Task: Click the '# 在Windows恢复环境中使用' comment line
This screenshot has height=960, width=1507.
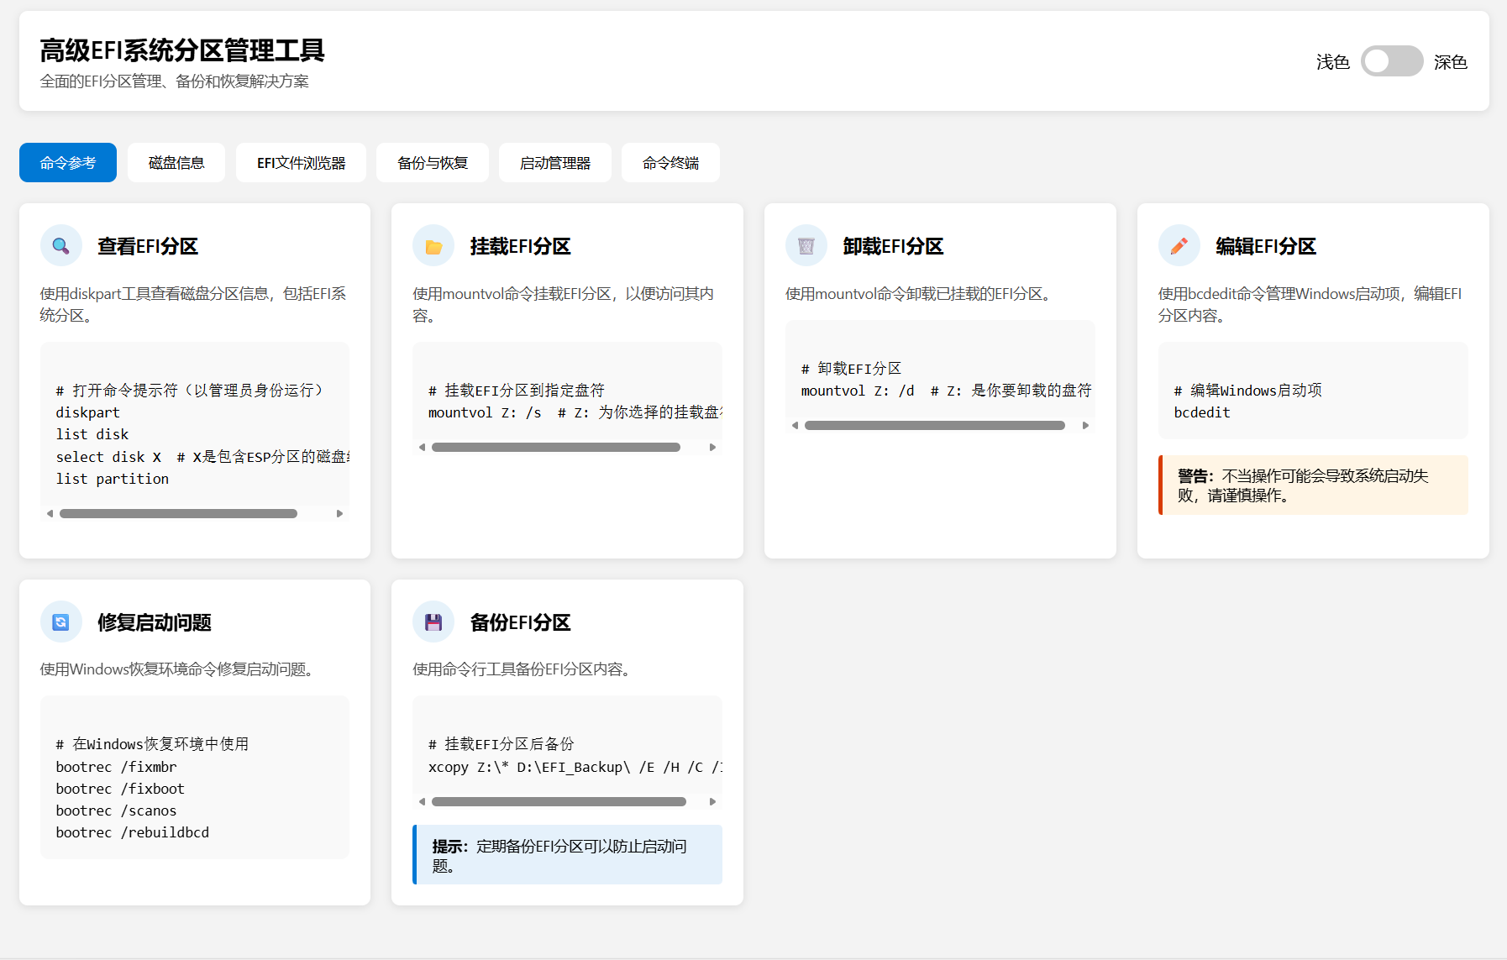Action: 153,744
